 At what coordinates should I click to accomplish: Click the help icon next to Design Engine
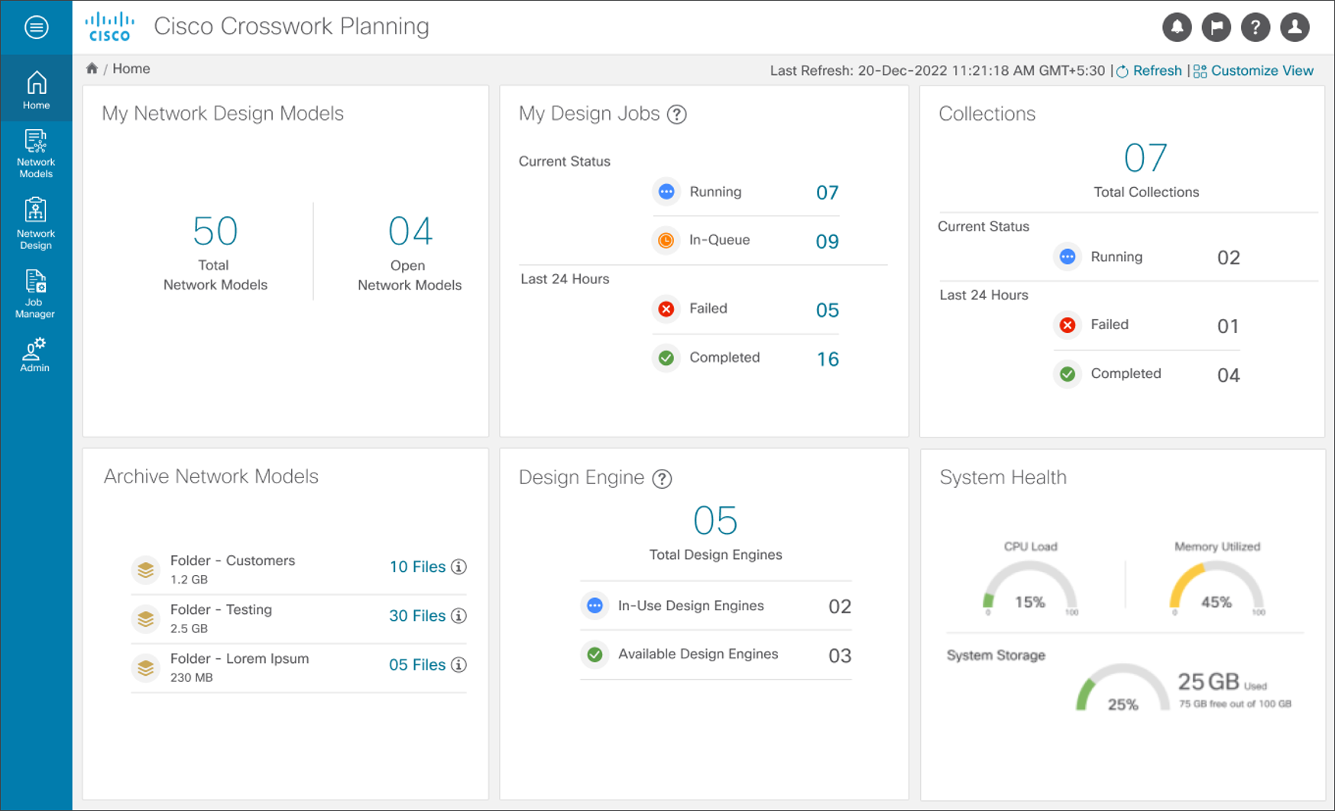[x=662, y=479]
